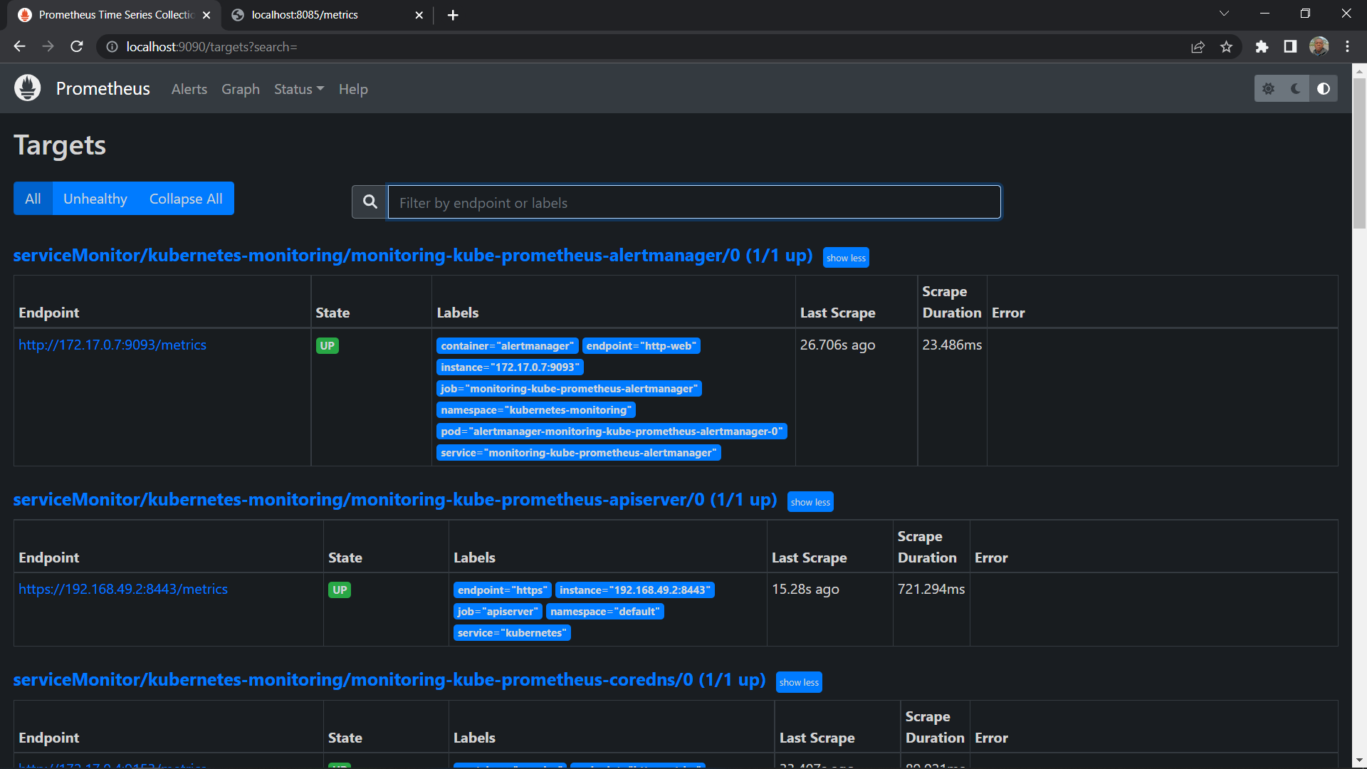This screenshot has height=769, width=1367.
Task: Open the browser extensions puzzle icon
Action: pyautogui.click(x=1262, y=47)
